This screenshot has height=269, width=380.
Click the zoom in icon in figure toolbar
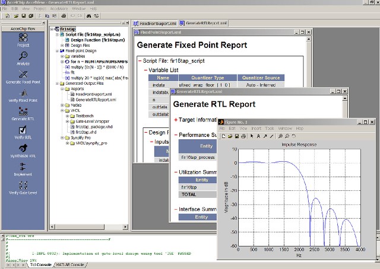[x=280, y=136]
